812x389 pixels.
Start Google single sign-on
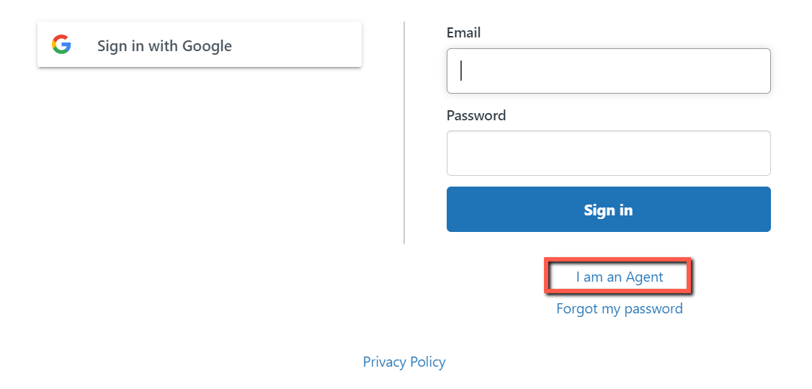(x=200, y=45)
